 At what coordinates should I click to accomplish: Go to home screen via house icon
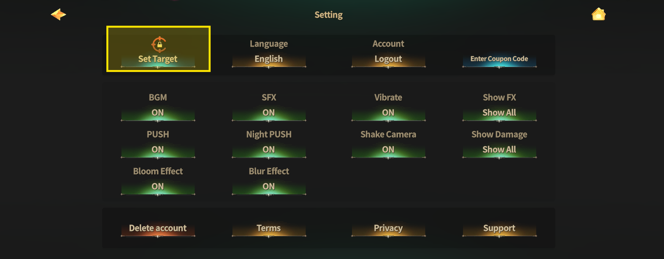click(598, 14)
